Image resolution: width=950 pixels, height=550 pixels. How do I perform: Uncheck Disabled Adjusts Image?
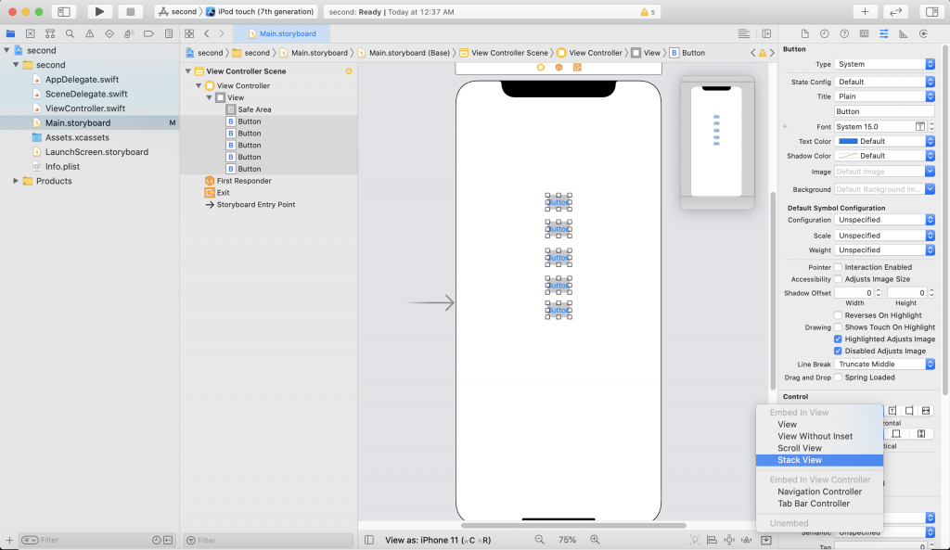pos(838,351)
